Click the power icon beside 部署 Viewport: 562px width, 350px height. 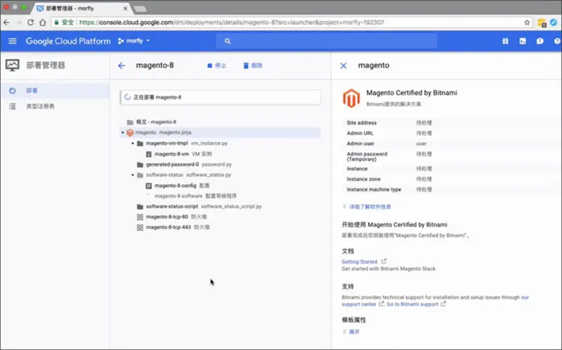[13, 91]
